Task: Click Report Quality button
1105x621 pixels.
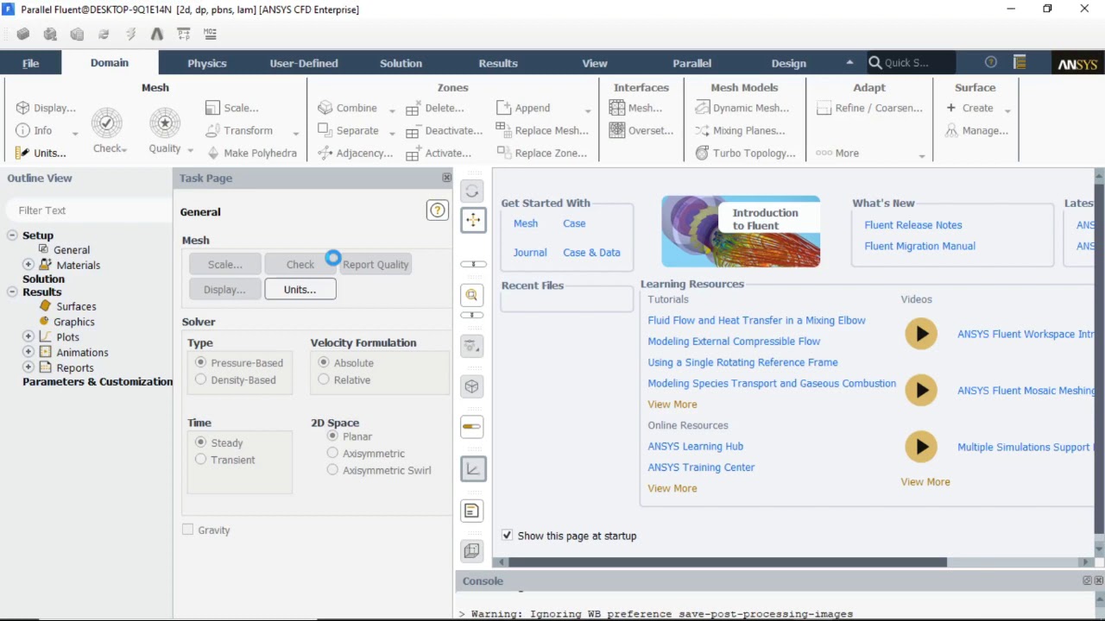Action: coord(376,265)
